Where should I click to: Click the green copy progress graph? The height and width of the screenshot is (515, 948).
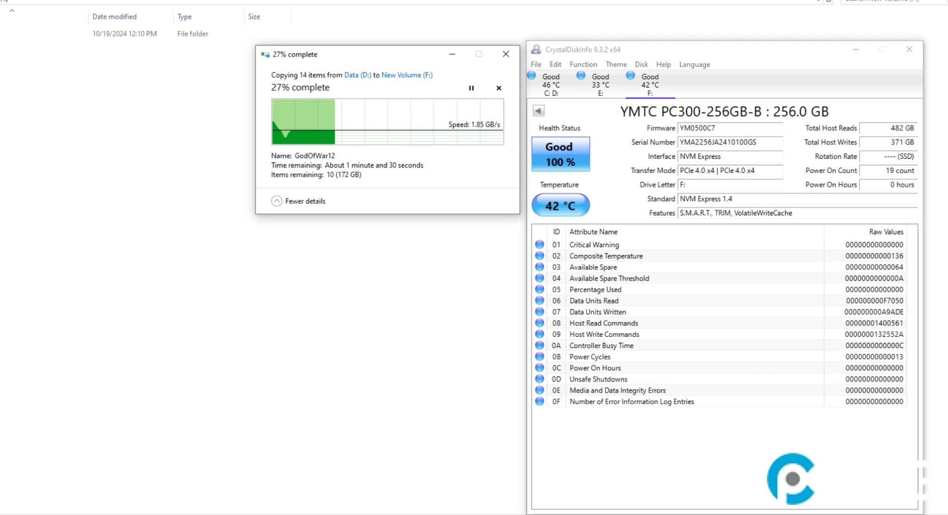point(303,120)
